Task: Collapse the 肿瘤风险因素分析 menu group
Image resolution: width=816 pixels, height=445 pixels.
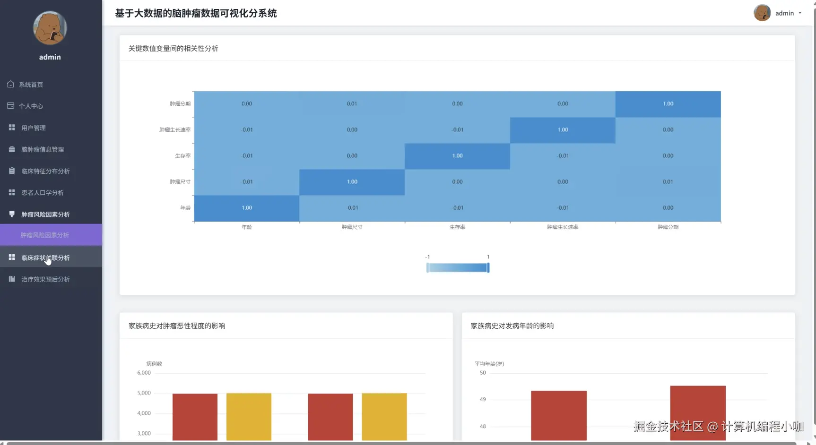Action: coord(51,214)
